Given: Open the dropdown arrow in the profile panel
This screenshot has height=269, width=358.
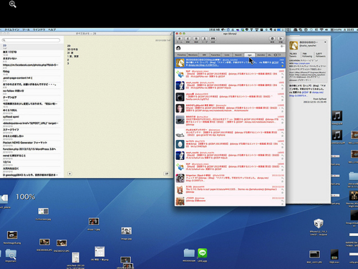Looking at the screenshot, I should 325,42.
